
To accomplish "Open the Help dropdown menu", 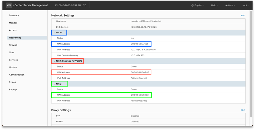I will (x=214, y=5).
